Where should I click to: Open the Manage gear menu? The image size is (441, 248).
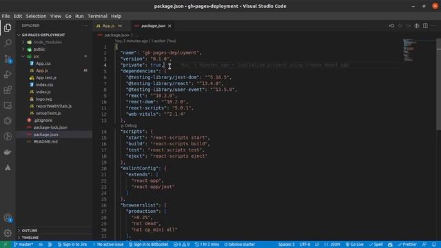8,233
